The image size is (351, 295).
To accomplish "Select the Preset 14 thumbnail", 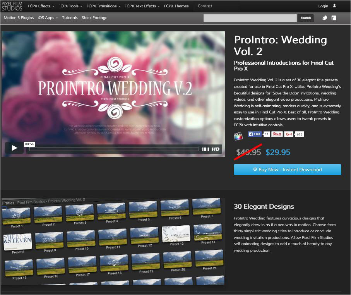I will (x=208, y=232).
